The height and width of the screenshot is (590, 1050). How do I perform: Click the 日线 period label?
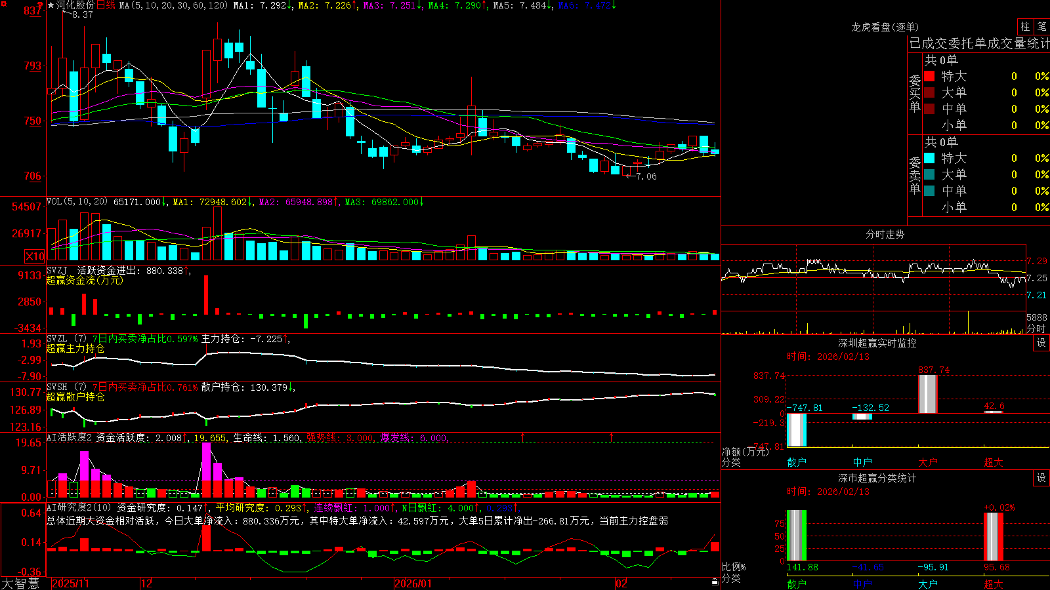106,5
